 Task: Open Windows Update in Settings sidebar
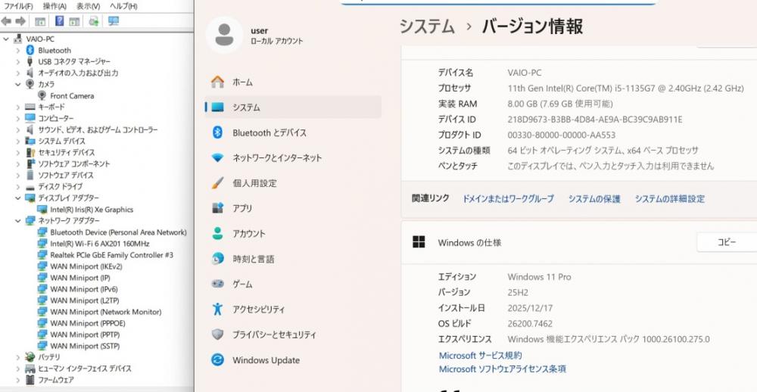(x=292, y=360)
